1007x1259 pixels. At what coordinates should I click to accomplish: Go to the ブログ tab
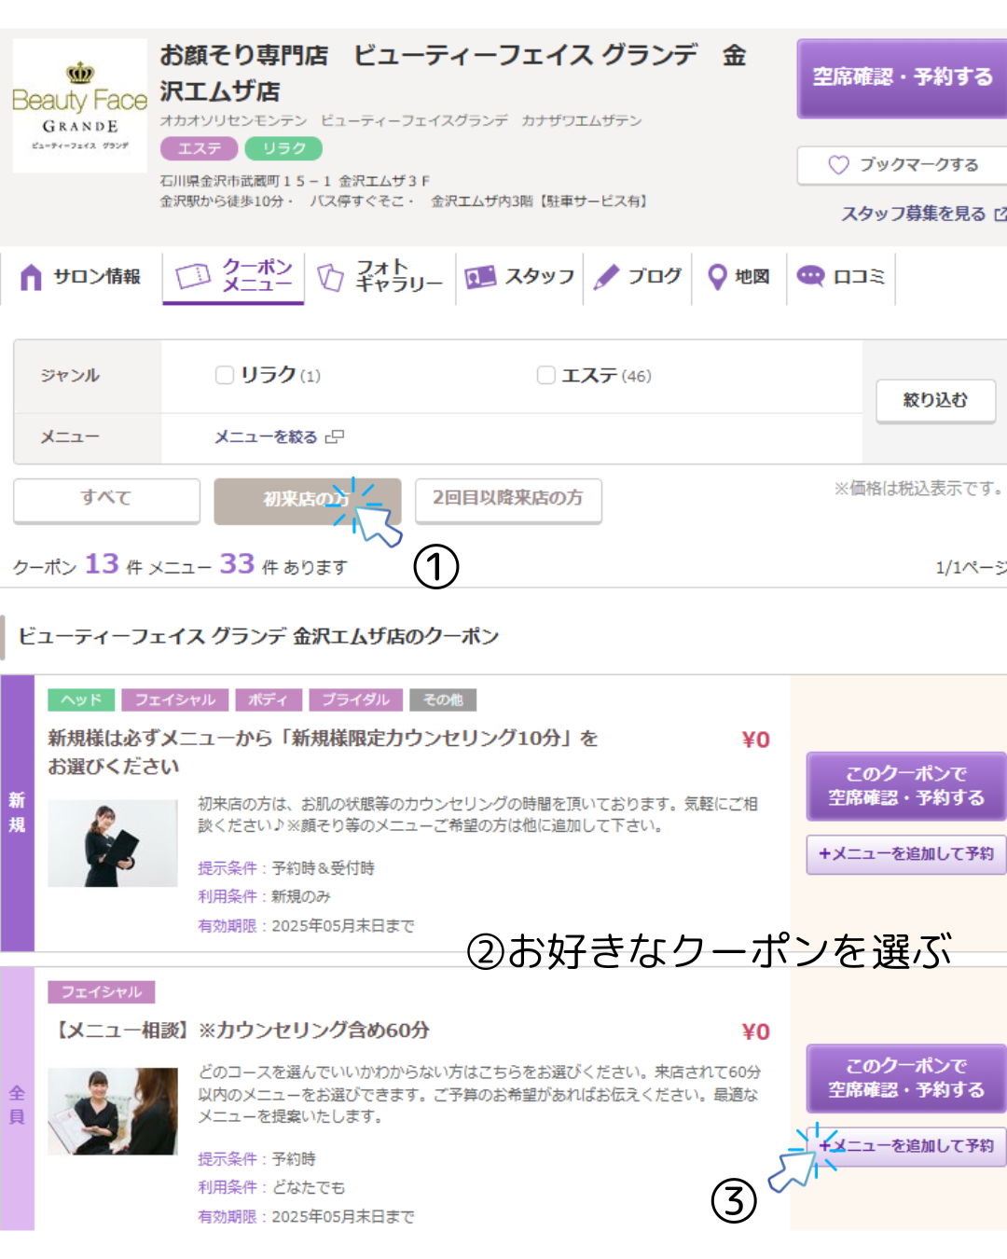[x=638, y=277]
